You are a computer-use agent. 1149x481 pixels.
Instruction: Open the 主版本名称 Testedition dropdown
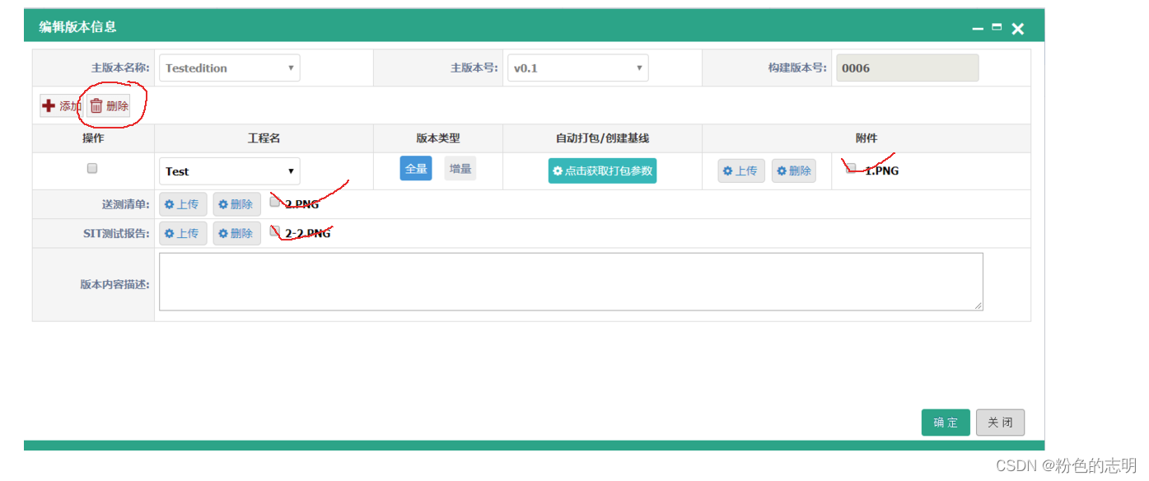[230, 68]
